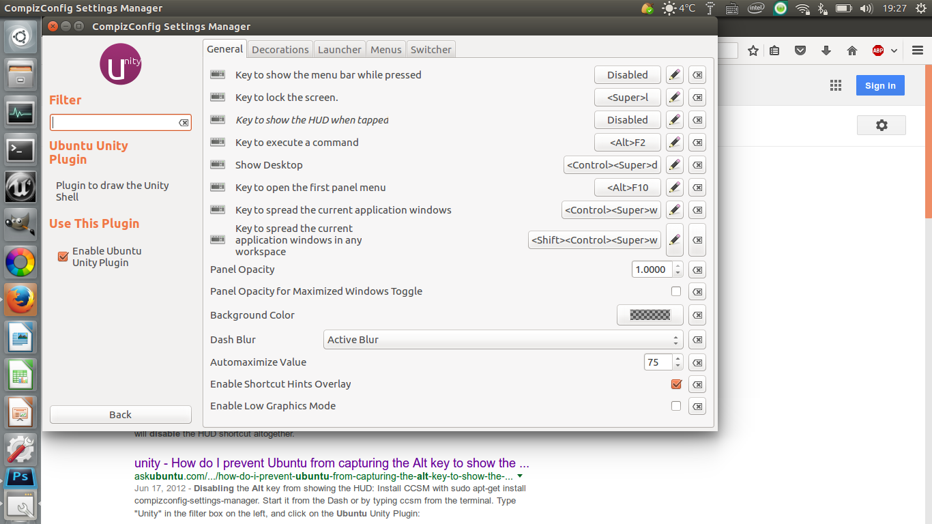Click <Control><Super>d keybinding button
The width and height of the screenshot is (932, 524).
pos(613,165)
